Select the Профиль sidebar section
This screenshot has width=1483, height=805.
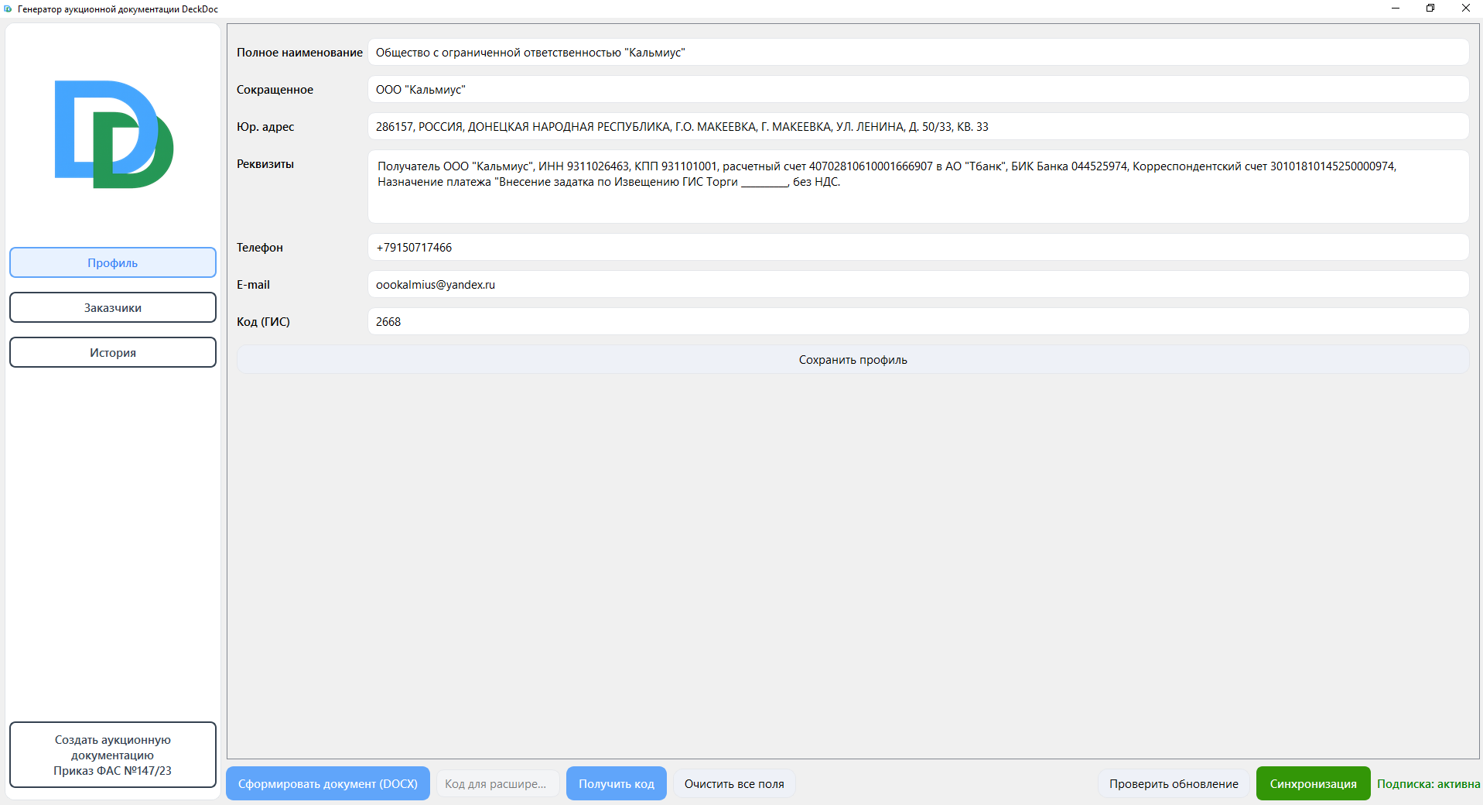(x=112, y=262)
